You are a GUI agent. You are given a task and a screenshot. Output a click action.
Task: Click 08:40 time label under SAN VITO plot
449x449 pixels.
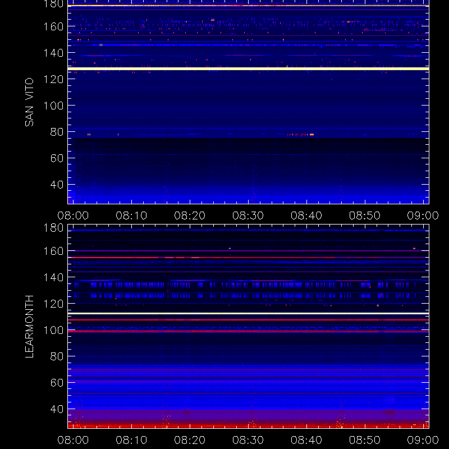coord(306,216)
